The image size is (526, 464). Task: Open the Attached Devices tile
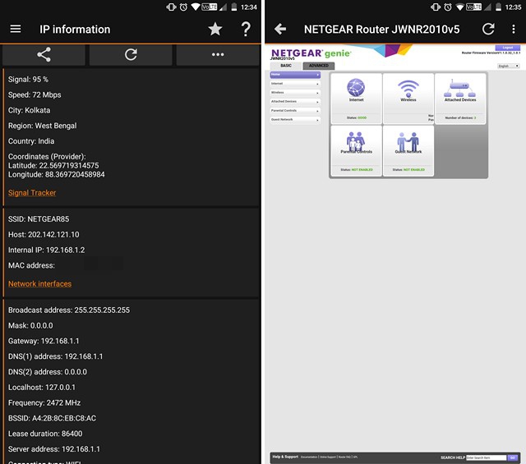(460, 99)
